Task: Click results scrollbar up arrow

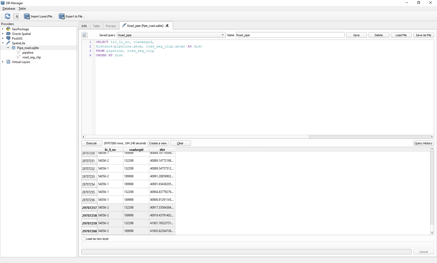Action: tap(432, 149)
